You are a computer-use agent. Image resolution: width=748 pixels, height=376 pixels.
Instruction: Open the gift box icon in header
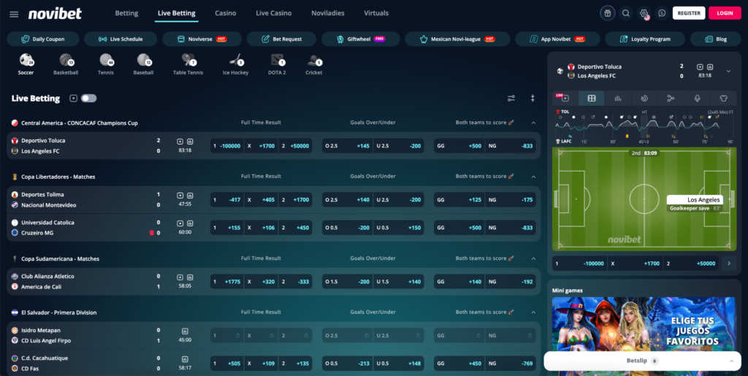coord(607,13)
